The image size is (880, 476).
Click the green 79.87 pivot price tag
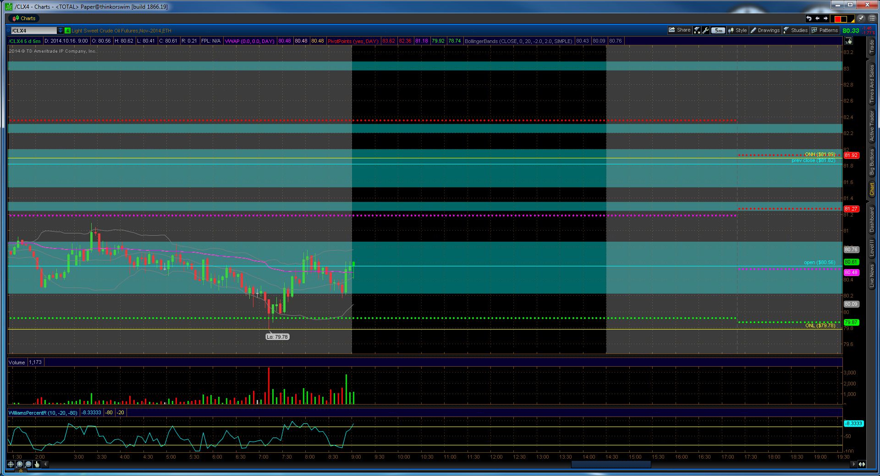(x=851, y=322)
